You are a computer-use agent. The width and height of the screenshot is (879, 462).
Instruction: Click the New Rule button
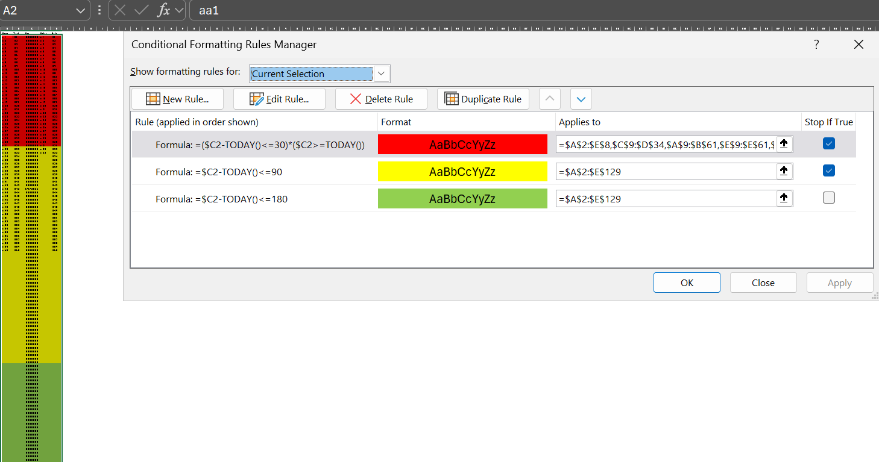(177, 99)
